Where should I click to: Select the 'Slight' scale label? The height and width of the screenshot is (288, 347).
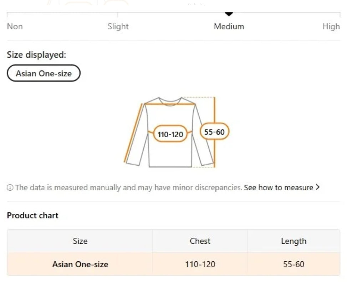coord(118,26)
